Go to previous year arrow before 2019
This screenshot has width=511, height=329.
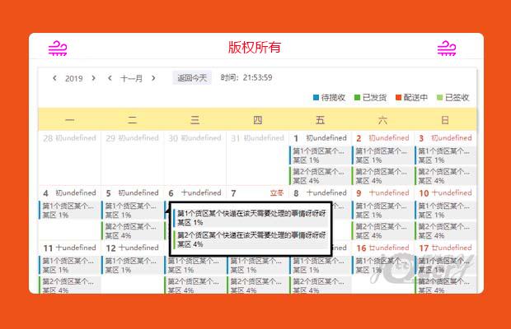[x=55, y=79]
